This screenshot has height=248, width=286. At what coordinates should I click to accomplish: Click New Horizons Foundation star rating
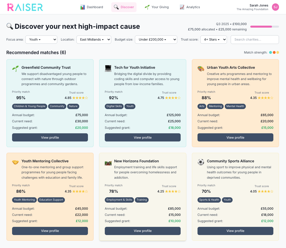tap(173, 191)
